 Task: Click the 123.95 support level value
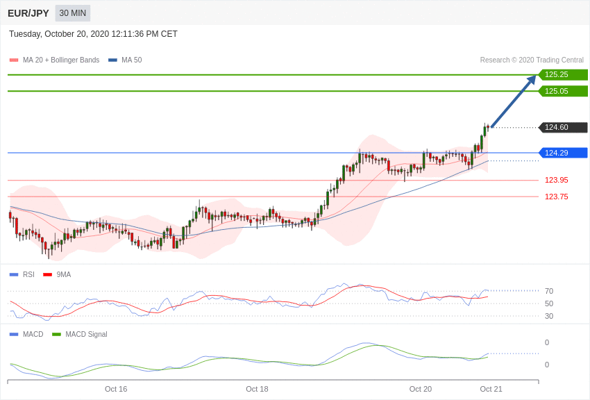tap(557, 181)
